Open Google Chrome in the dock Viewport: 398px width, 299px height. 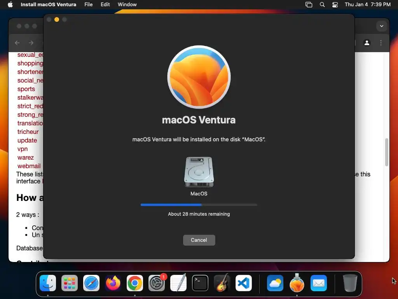(x=135, y=283)
